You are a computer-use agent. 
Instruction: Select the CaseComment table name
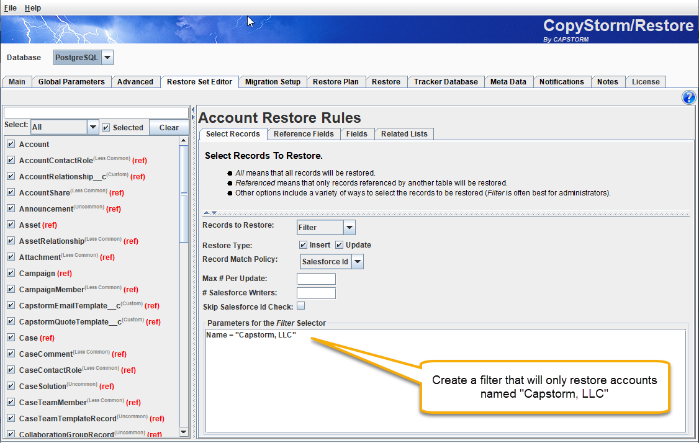[x=45, y=354]
